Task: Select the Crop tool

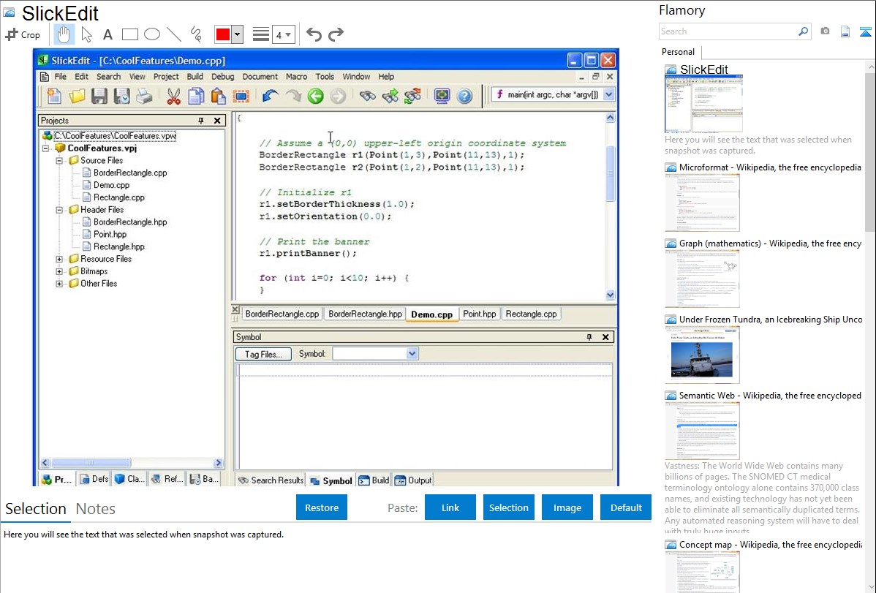Action: (x=23, y=34)
